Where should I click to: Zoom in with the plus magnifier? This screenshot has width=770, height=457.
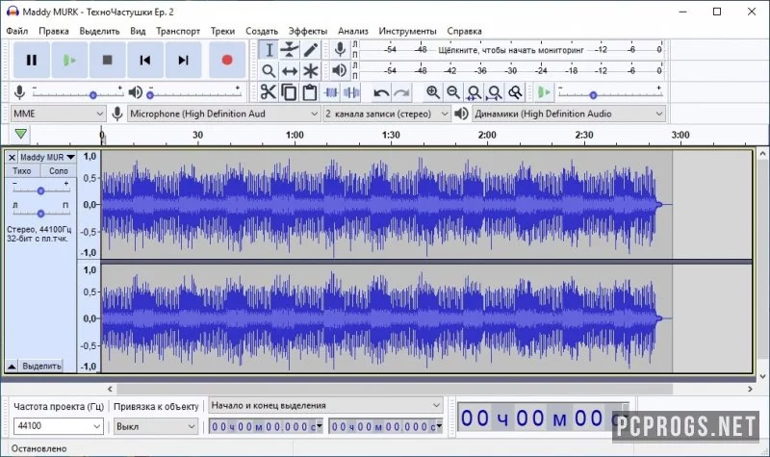(x=432, y=92)
